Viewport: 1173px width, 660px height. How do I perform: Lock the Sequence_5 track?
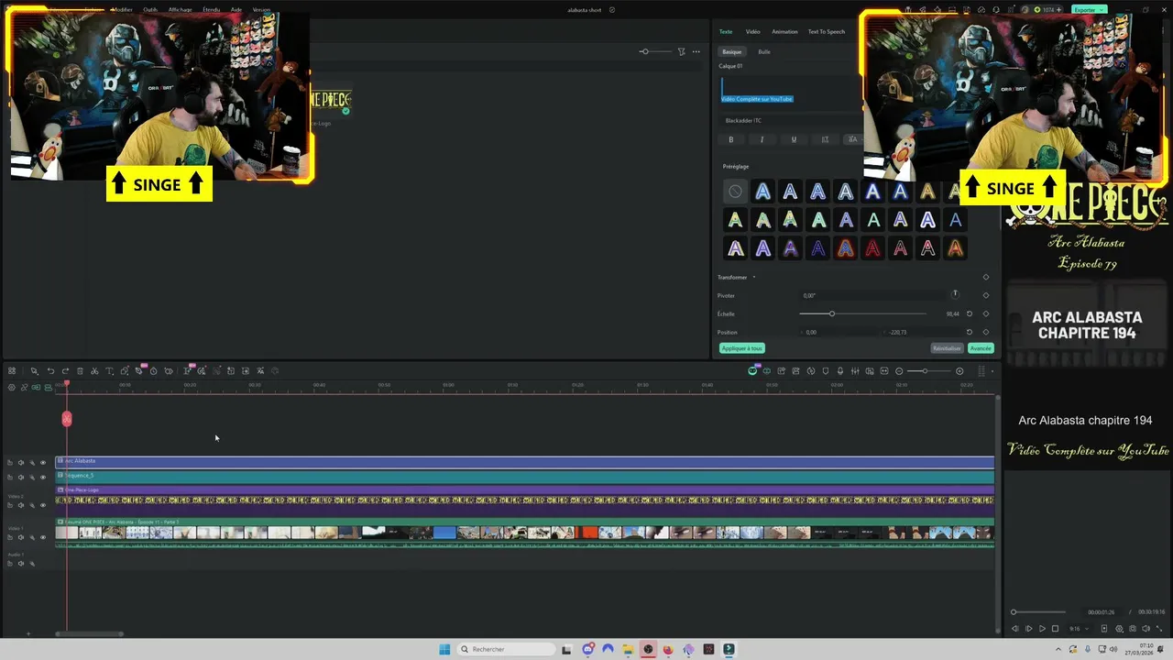tap(10, 478)
